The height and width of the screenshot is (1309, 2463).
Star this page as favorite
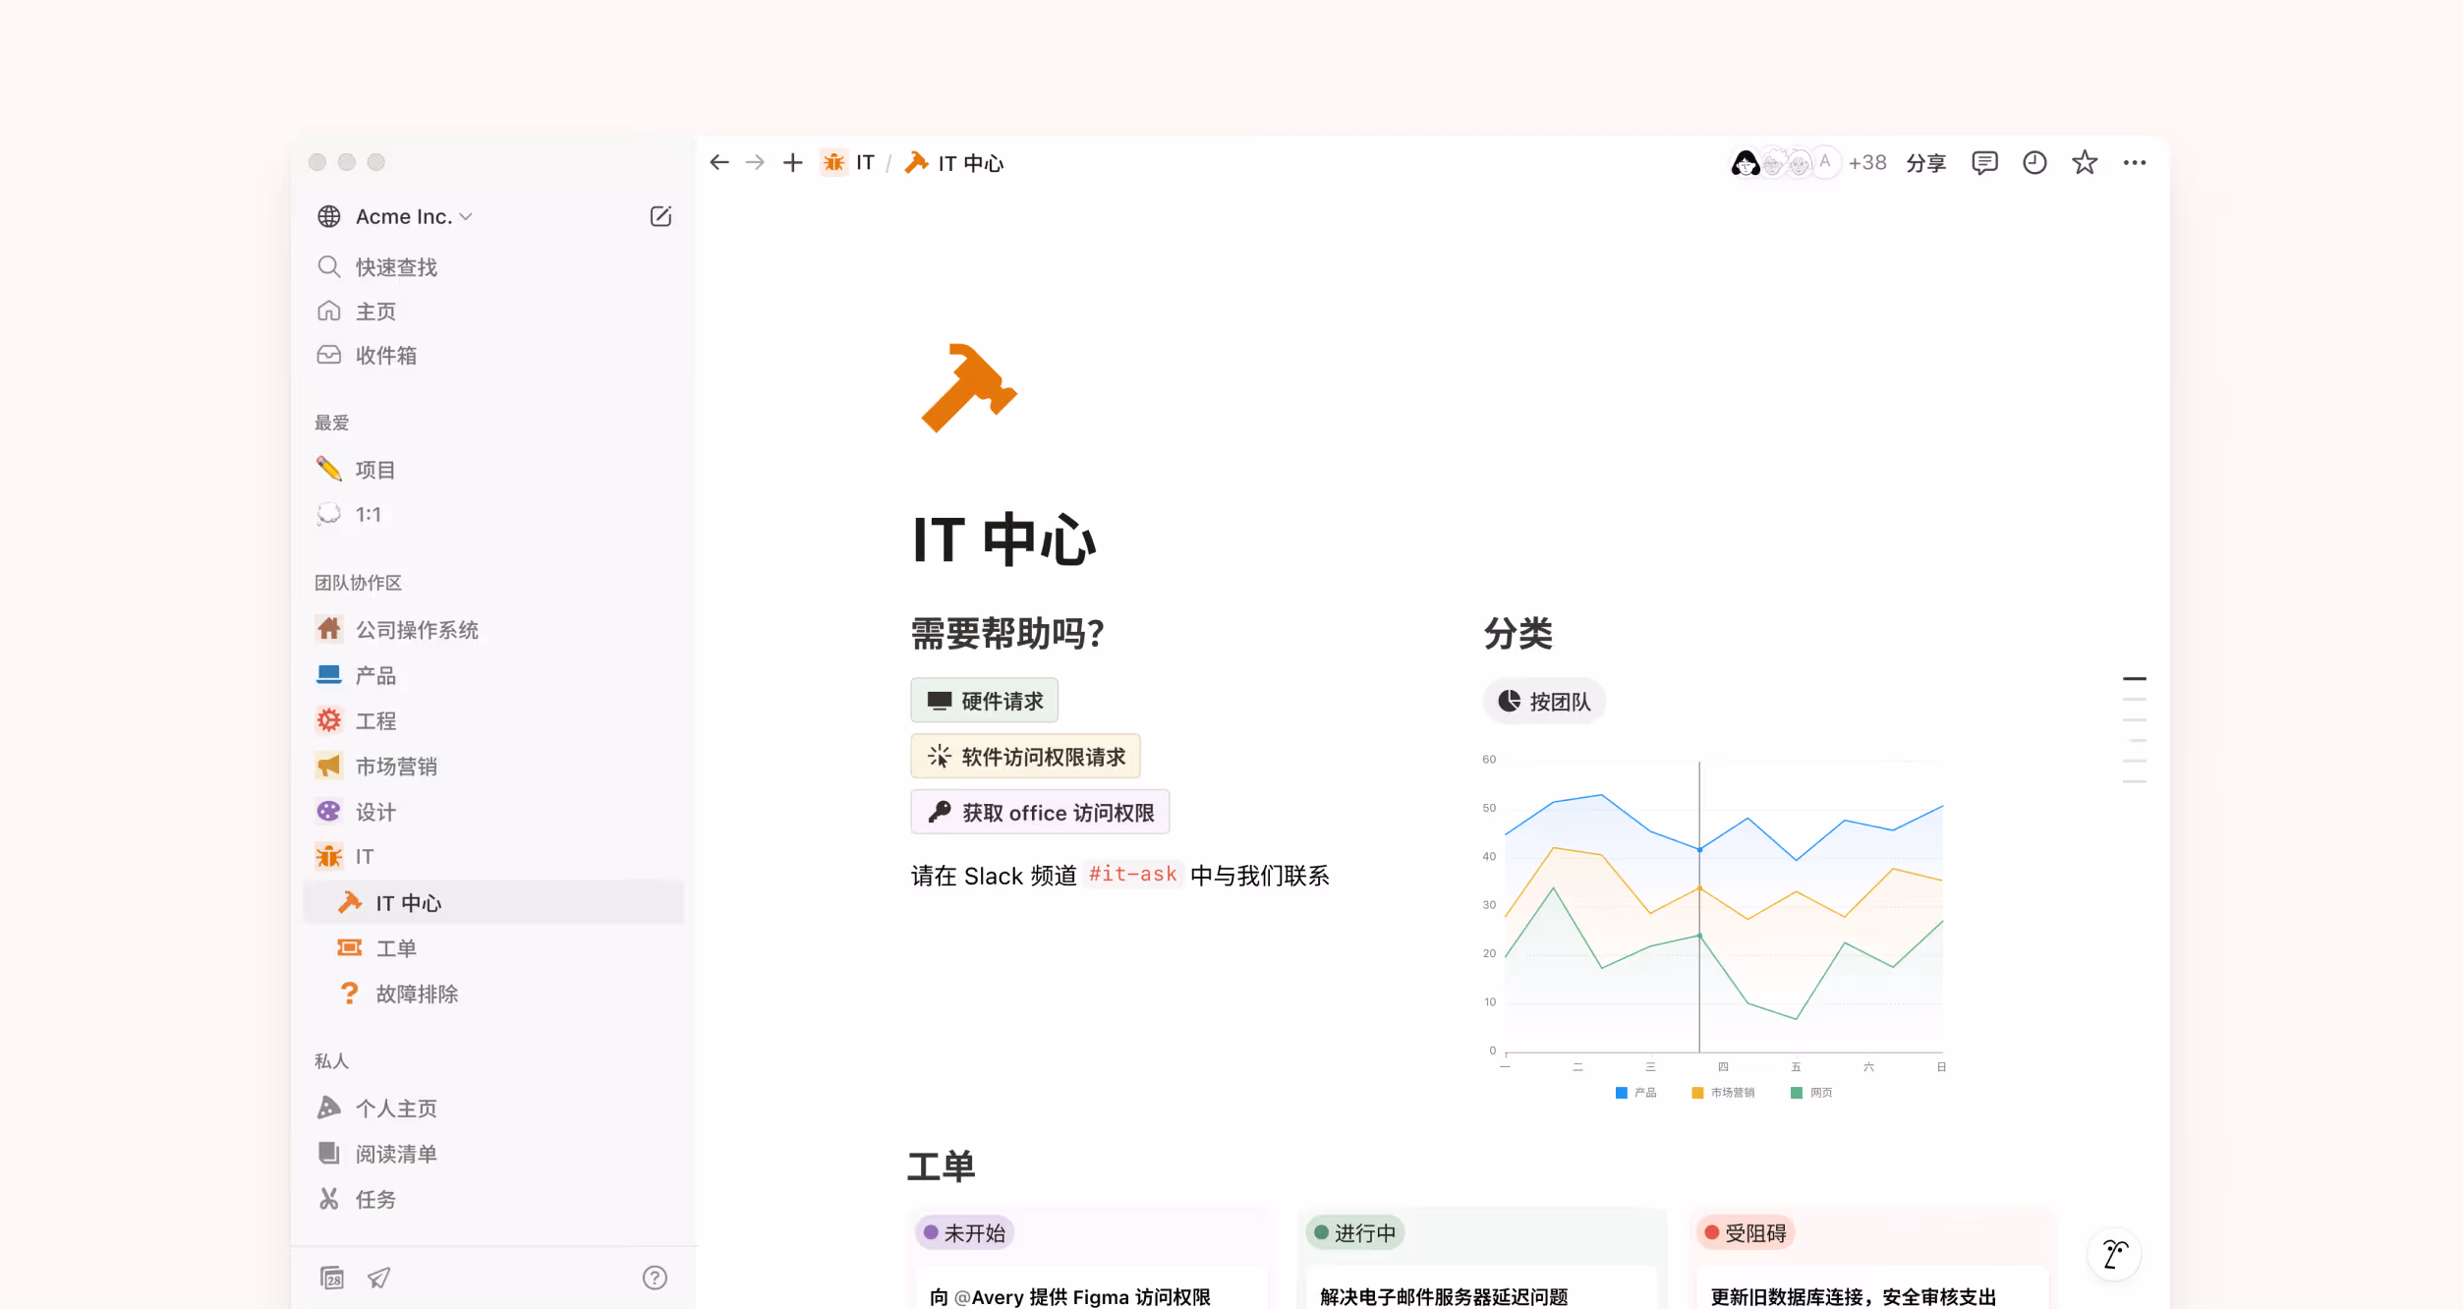(2085, 163)
